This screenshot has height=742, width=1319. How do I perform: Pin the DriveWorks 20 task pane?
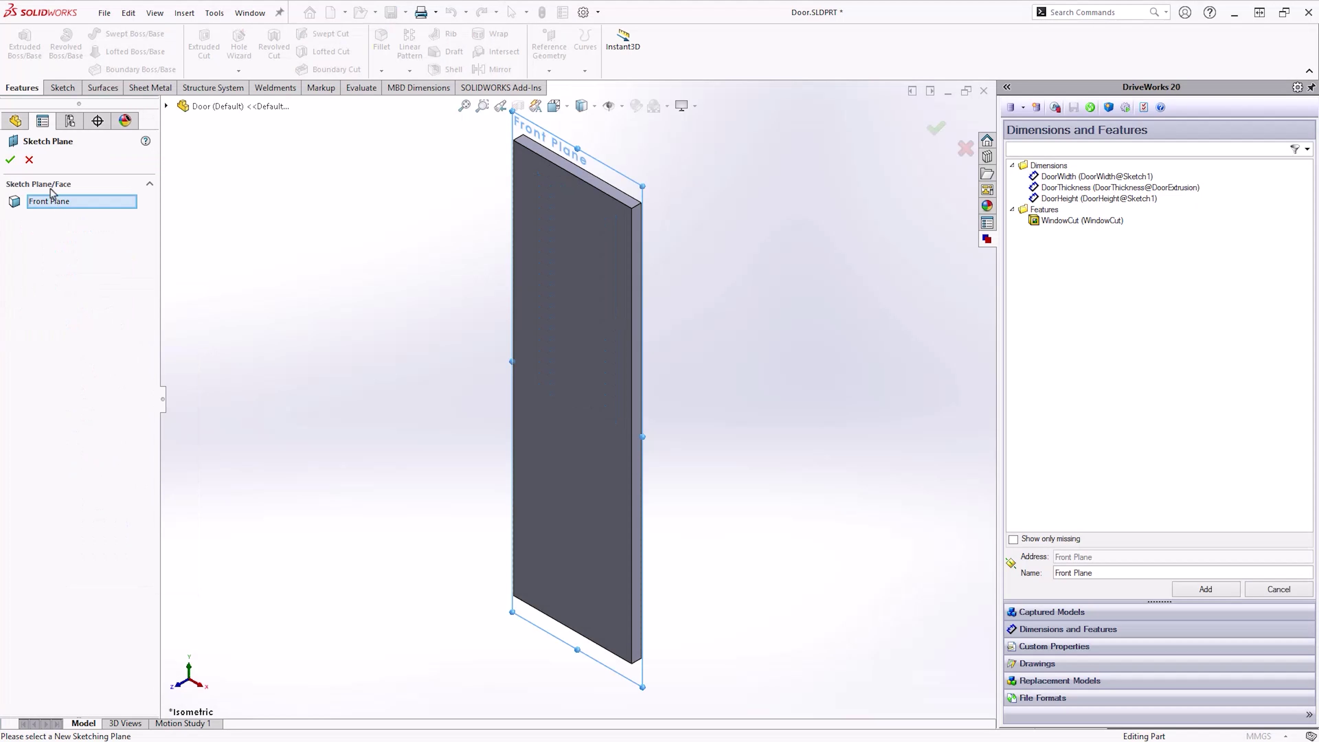[1311, 88]
